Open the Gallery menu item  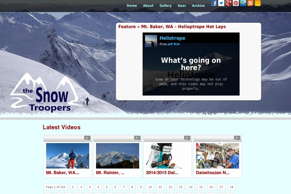pos(165,6)
